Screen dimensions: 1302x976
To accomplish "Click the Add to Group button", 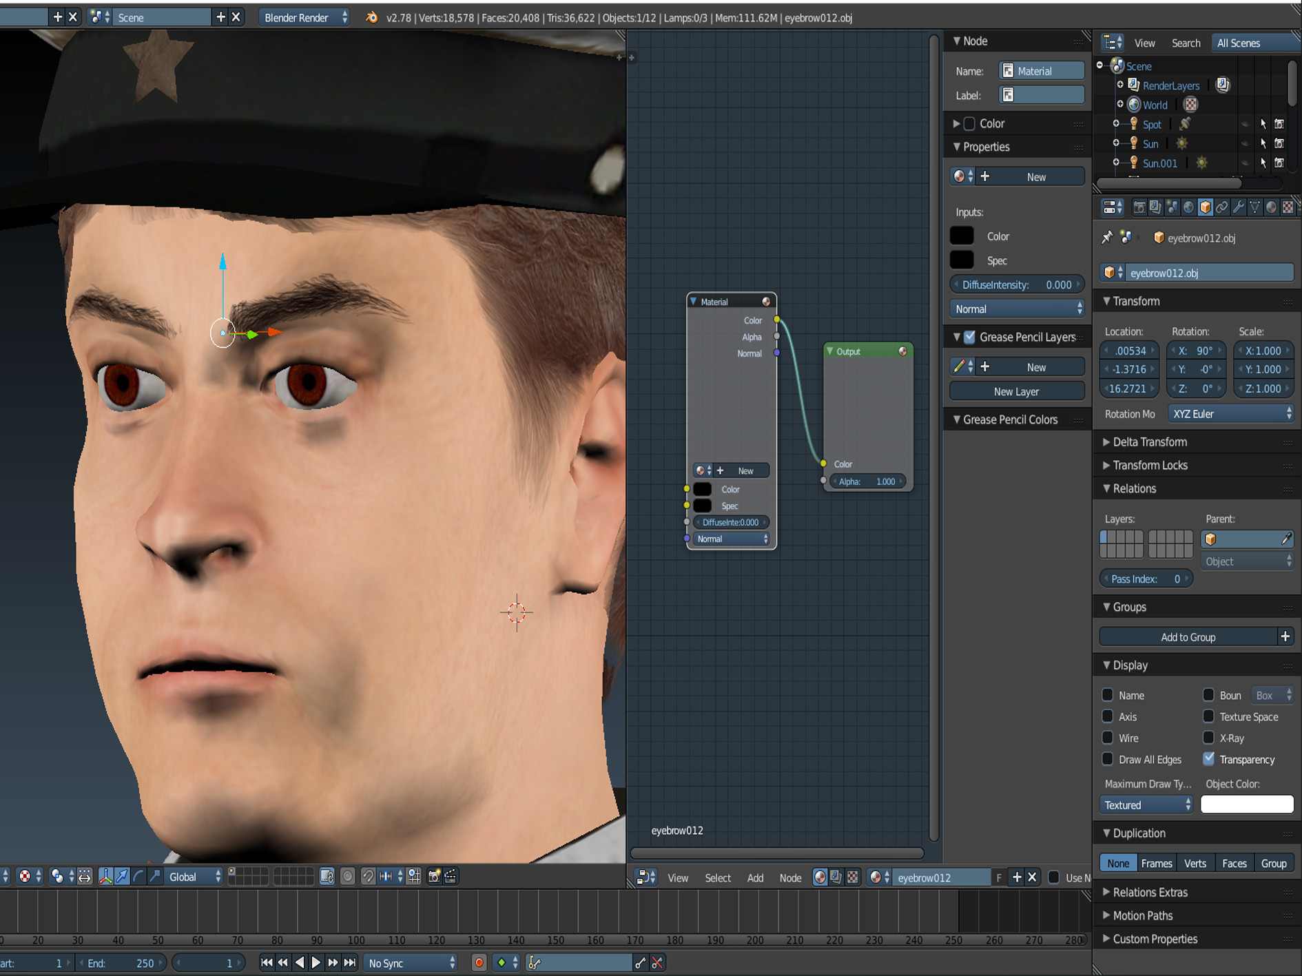I will point(1188,636).
